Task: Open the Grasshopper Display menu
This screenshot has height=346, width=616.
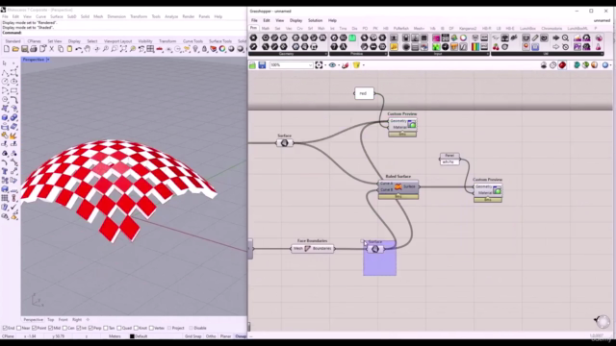Action: point(295,20)
